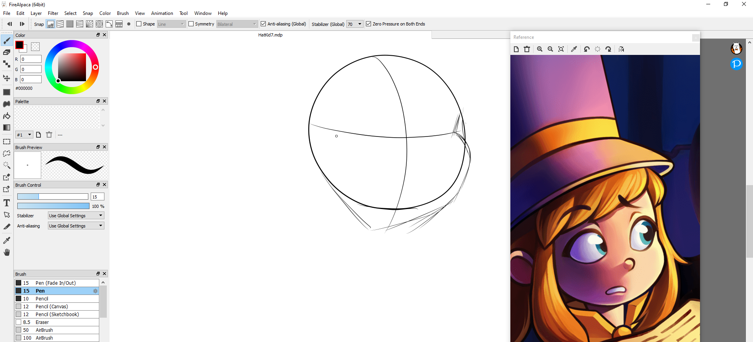Add a new palette color
The width and height of the screenshot is (753, 342).
tap(38, 135)
